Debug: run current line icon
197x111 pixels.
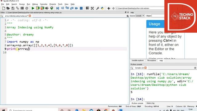tap(62, 8)
